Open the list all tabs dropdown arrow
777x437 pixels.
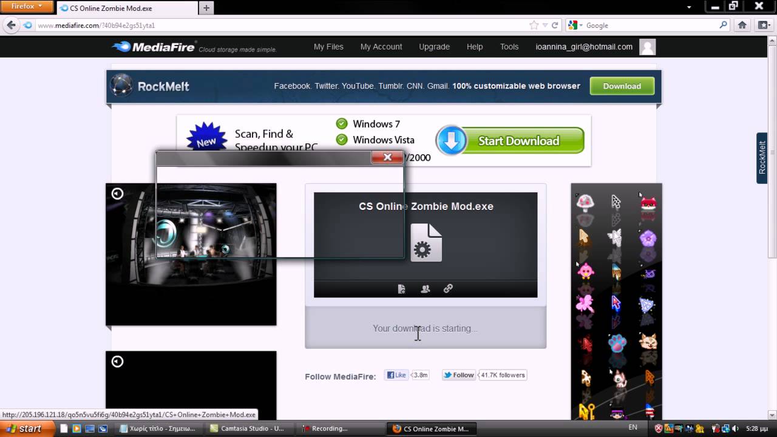pyautogui.click(x=689, y=7)
